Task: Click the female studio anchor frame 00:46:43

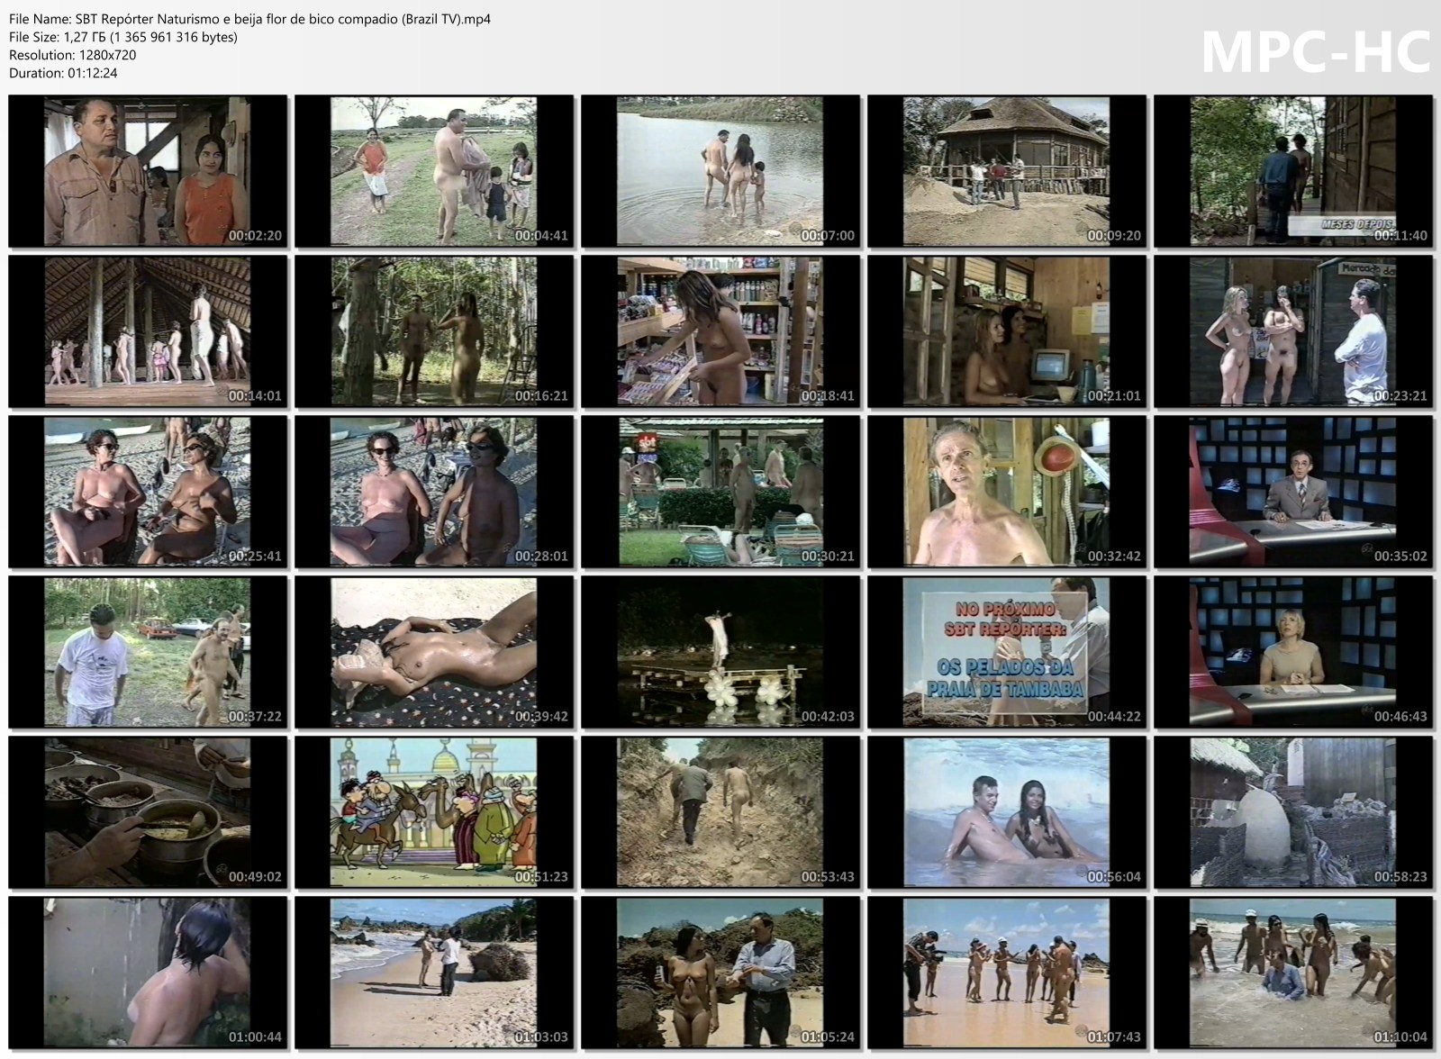Action: pyautogui.click(x=1293, y=652)
